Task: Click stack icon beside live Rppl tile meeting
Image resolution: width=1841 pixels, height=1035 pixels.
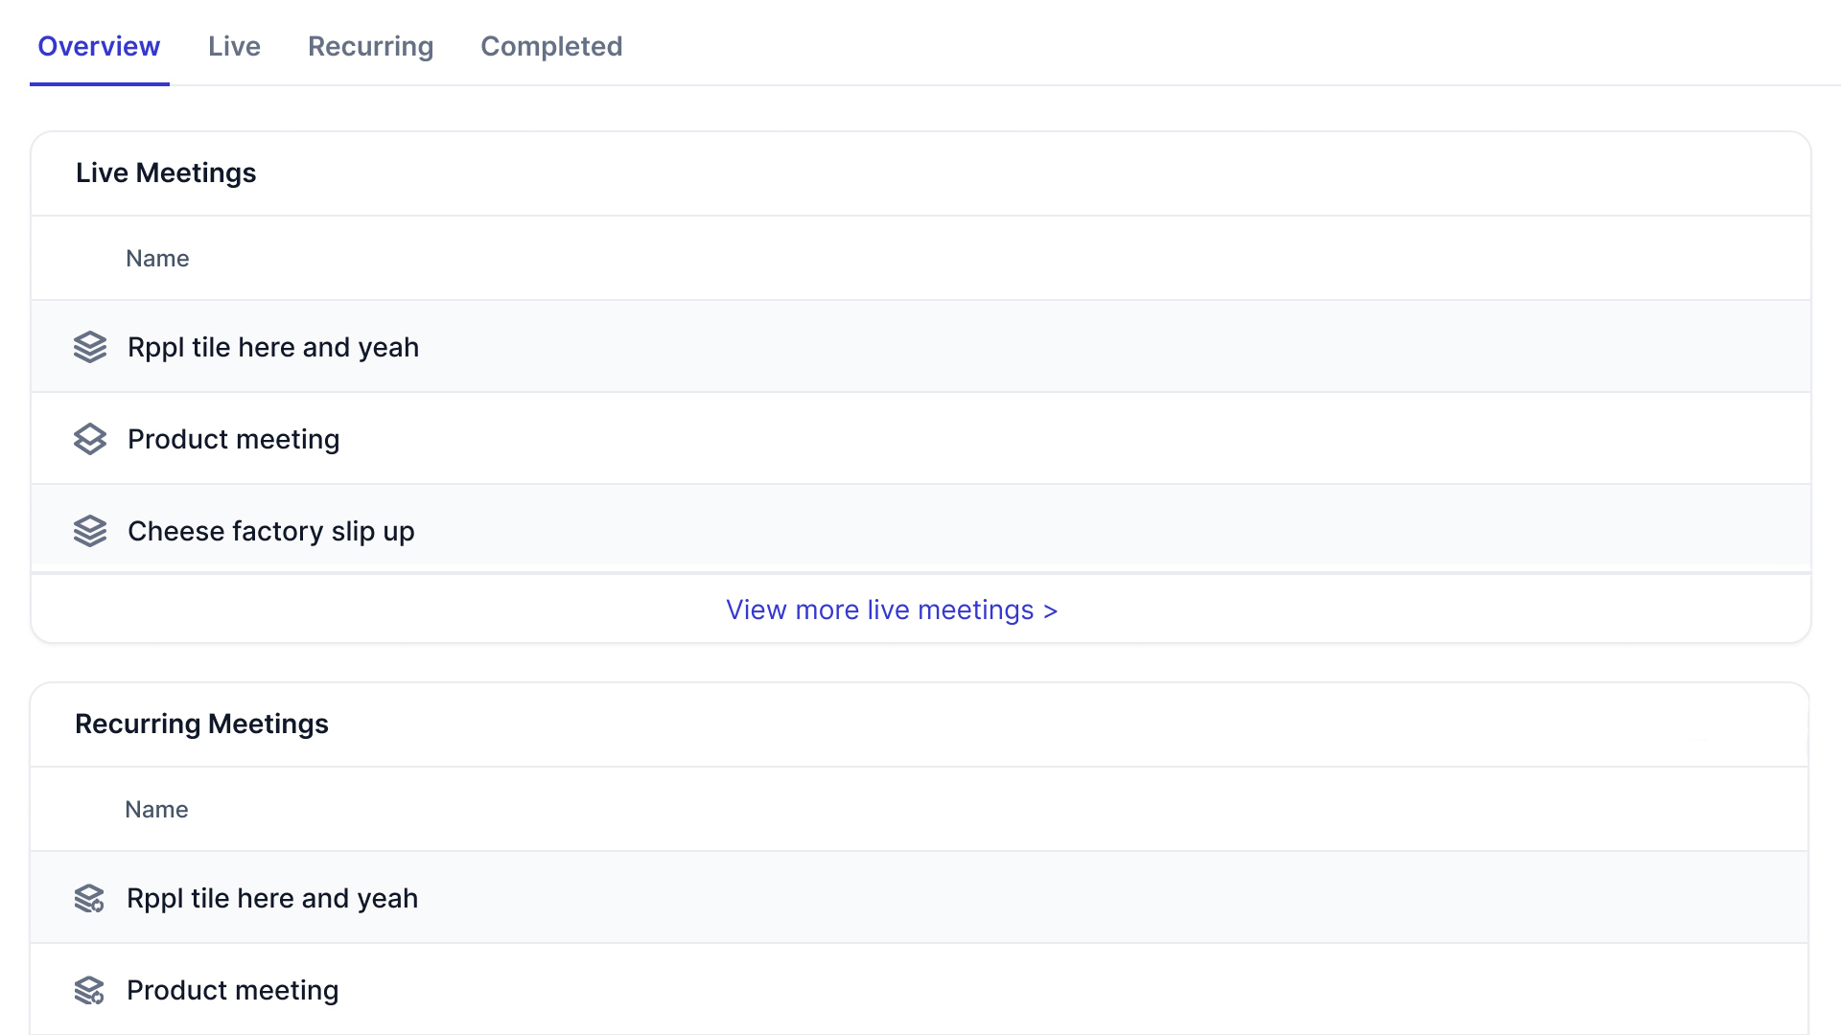Action: tap(90, 347)
